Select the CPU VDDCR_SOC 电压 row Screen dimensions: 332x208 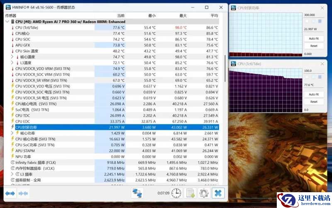(115, 92)
